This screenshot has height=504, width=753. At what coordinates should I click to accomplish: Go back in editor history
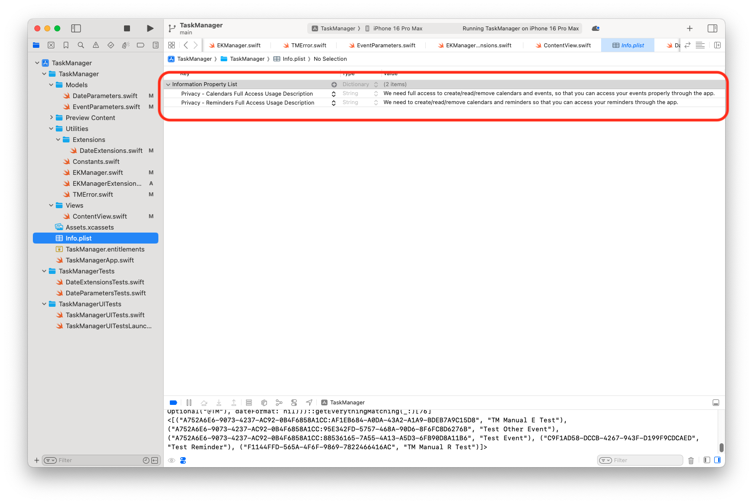tap(186, 45)
